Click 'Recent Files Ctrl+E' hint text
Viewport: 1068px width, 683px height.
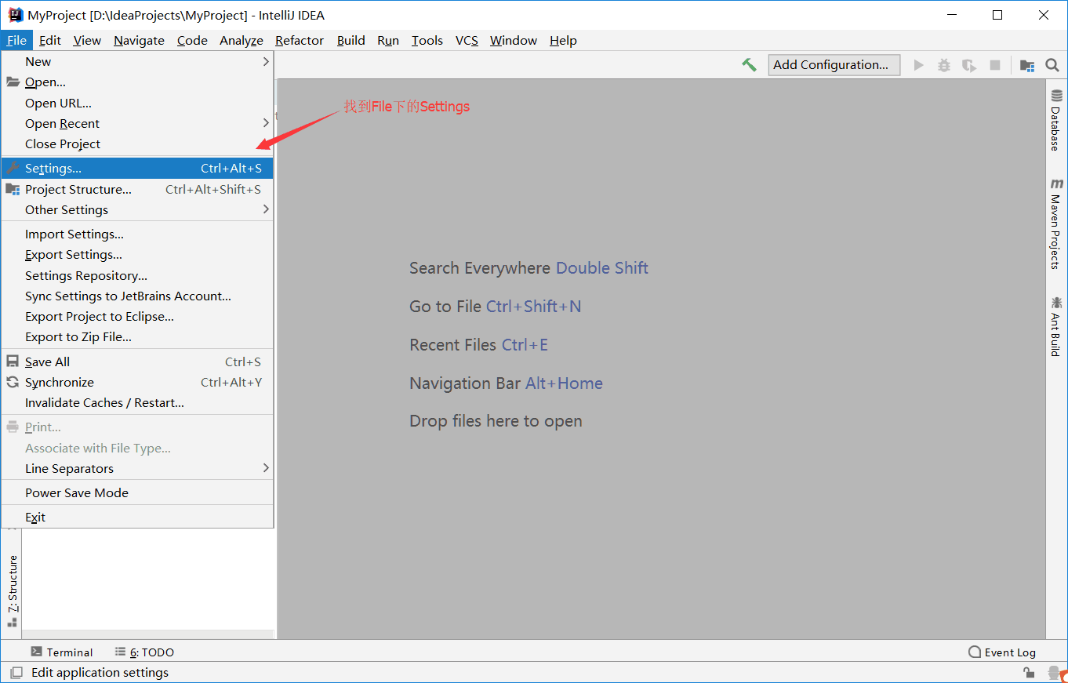point(478,345)
